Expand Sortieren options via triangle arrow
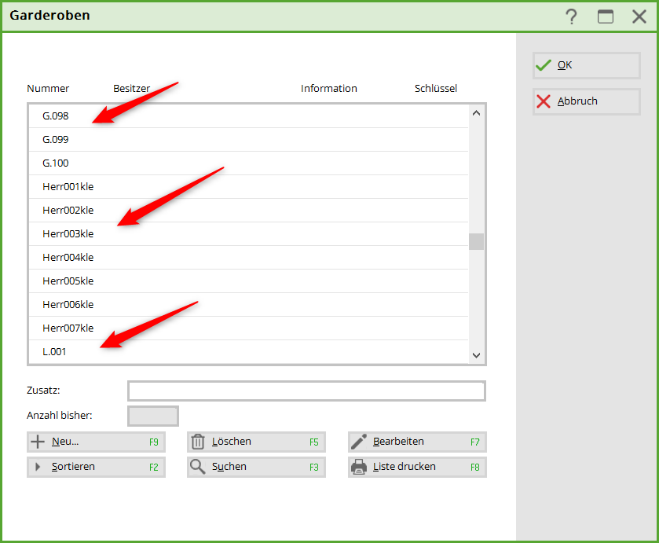This screenshot has height=543, width=659. click(x=38, y=467)
